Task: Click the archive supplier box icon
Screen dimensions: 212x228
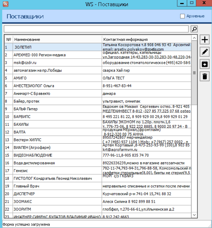Action: [205, 64]
